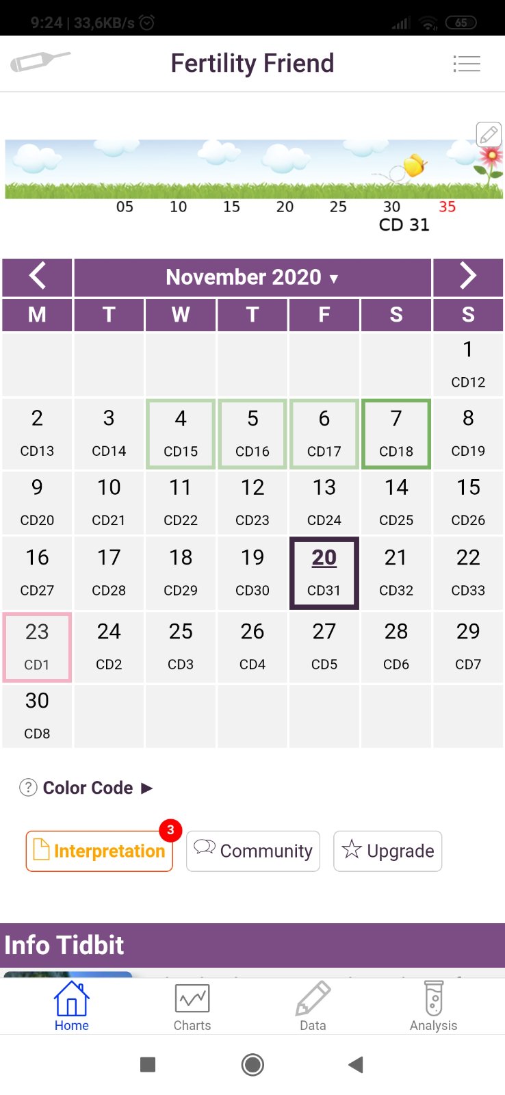Open the November 2020 month dropdown

pyautogui.click(x=252, y=277)
